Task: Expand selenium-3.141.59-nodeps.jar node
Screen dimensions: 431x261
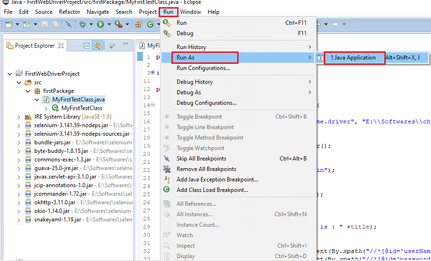Action: [19, 125]
